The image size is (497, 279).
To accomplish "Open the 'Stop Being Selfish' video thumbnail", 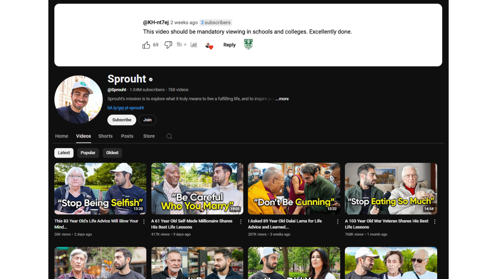I will tap(100, 189).
